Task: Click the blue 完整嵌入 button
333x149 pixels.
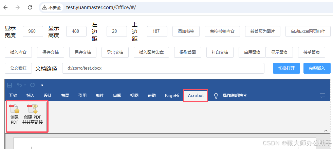Action: (317, 68)
